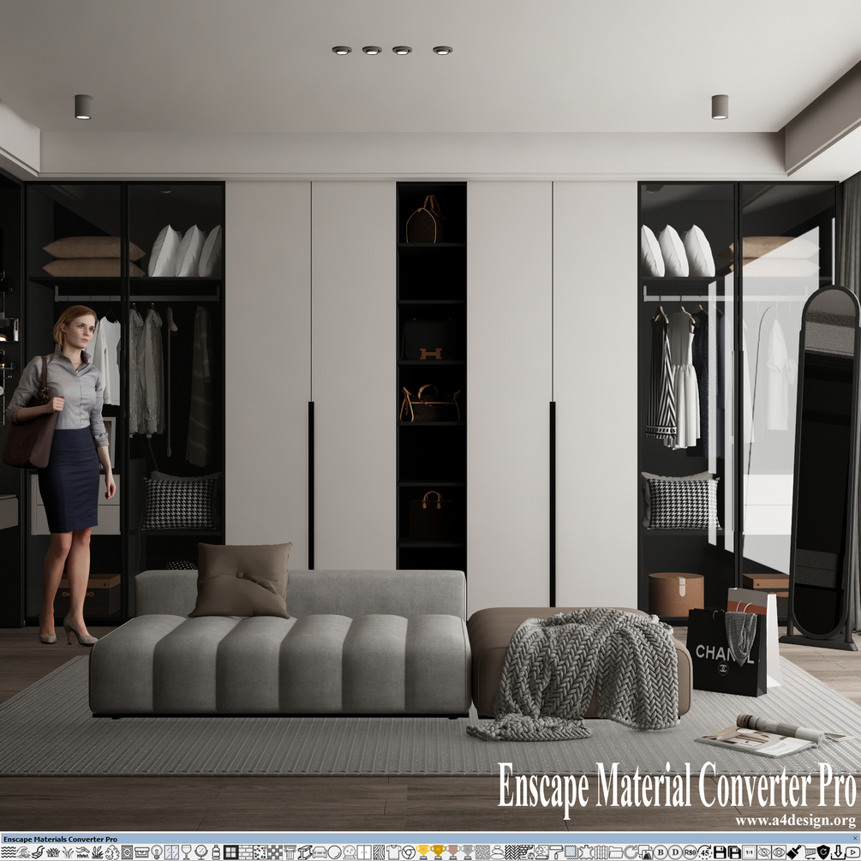Click the duplicate image texture icon

(645, 852)
